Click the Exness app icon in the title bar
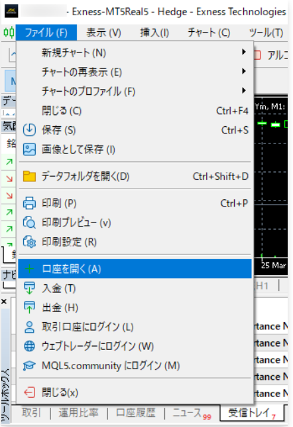 [x=11, y=11]
